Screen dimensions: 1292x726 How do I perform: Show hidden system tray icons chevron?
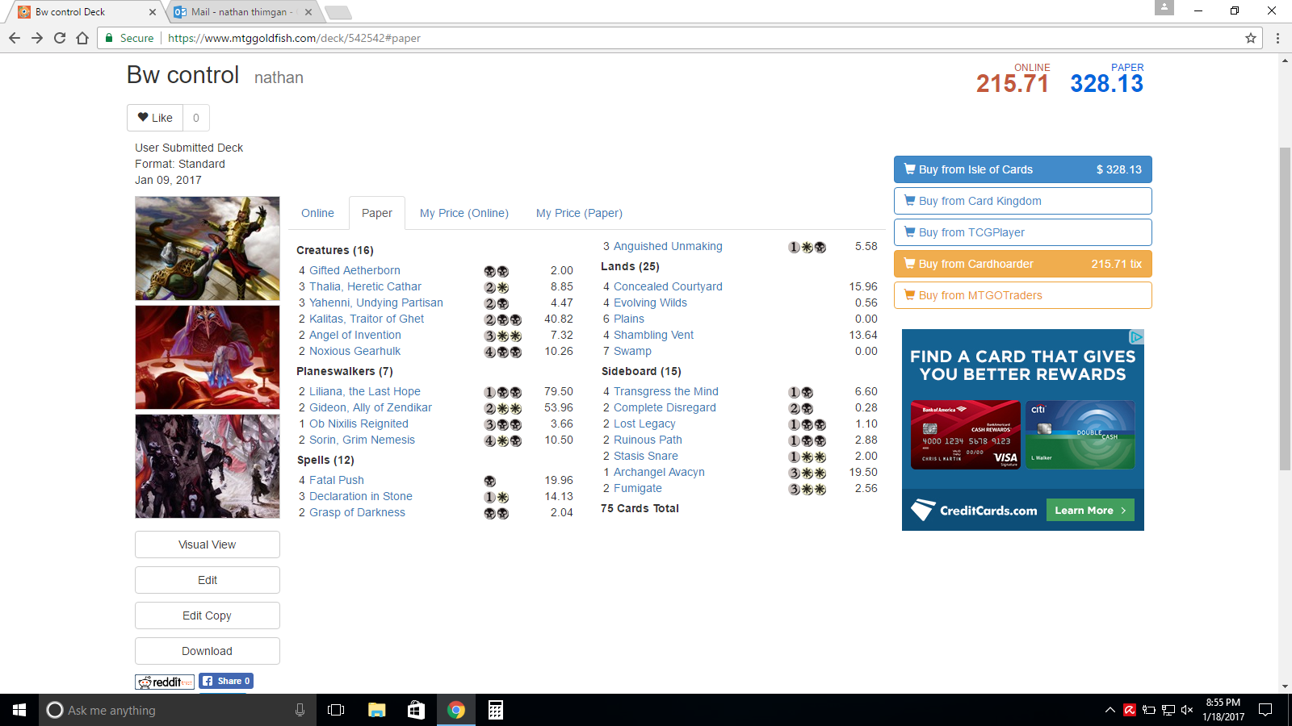1110,710
